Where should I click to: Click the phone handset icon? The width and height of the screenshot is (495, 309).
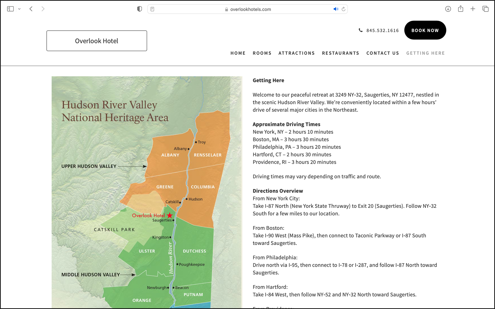coord(361,30)
